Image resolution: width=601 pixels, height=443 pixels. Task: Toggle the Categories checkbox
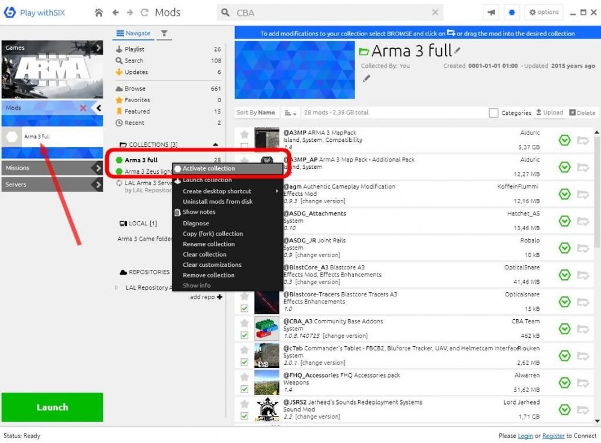tap(493, 112)
